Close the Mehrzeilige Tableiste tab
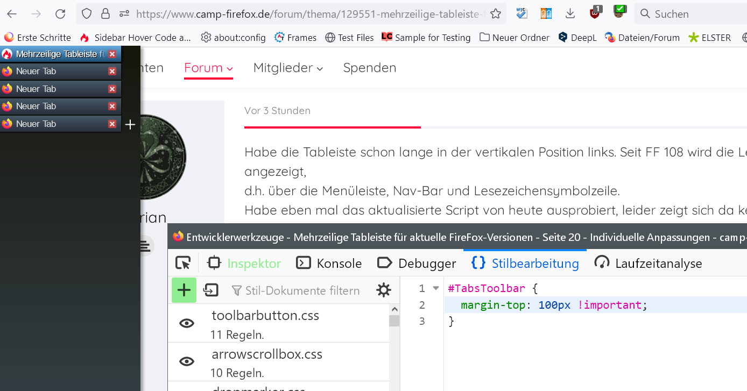747x391 pixels. (112, 54)
